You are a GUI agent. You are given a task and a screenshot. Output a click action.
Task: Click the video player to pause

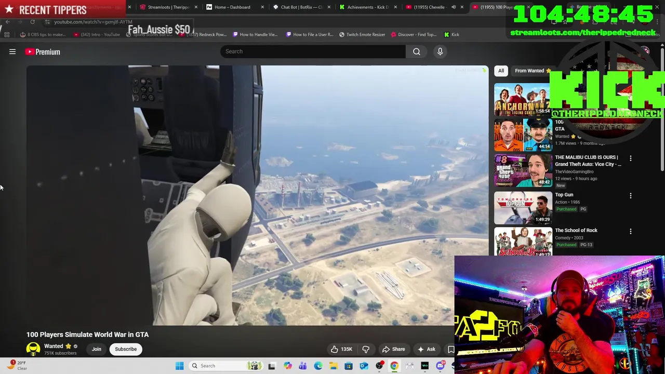257,195
